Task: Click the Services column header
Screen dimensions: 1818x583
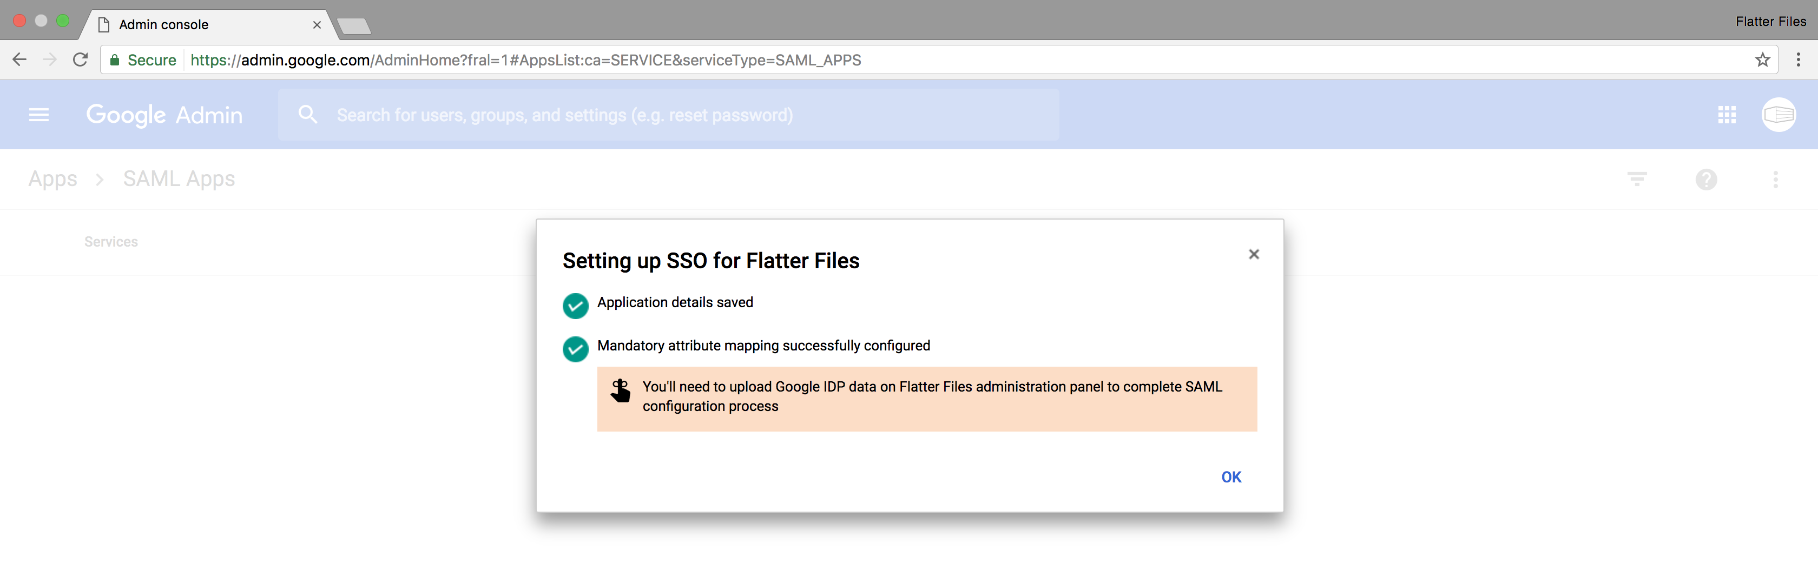Action: pos(111,242)
